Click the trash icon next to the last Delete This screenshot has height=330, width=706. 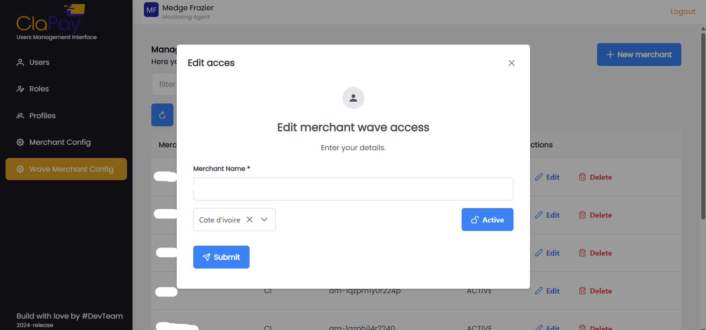pos(583,327)
